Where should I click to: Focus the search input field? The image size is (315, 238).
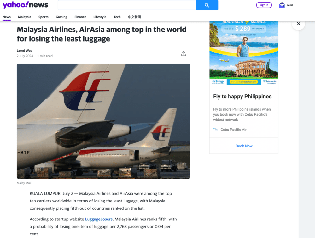pos(127,5)
